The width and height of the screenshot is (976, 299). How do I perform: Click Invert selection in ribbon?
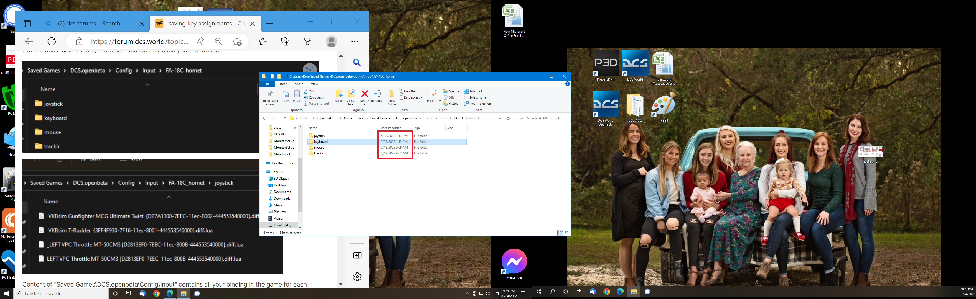coord(478,103)
